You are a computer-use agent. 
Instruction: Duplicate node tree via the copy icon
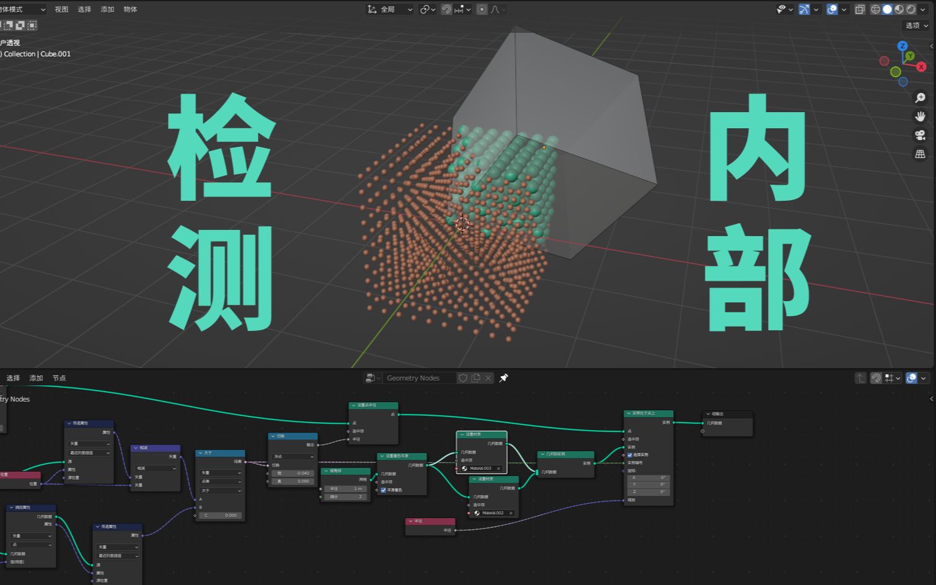click(476, 378)
